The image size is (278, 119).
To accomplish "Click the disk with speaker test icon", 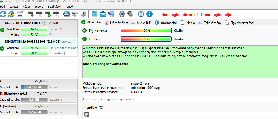I will click(31, 14).
